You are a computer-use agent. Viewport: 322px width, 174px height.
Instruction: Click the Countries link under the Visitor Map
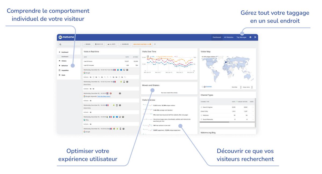[x=208, y=87]
